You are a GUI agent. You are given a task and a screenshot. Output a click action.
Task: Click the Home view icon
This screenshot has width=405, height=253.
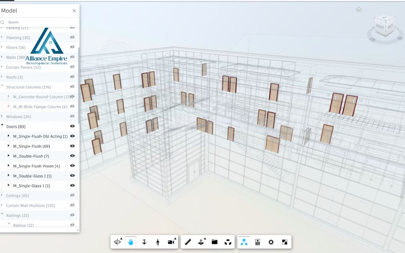(x=359, y=9)
